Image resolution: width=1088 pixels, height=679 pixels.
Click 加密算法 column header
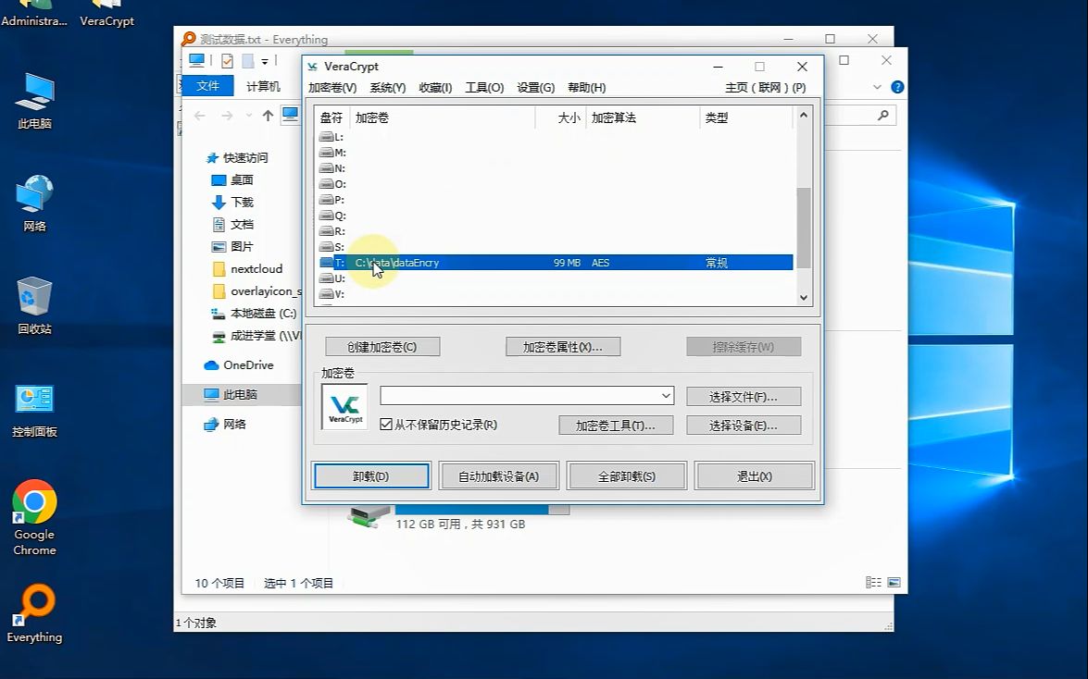643,117
